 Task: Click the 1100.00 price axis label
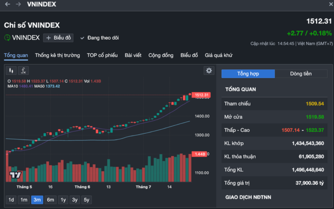pos(202,173)
